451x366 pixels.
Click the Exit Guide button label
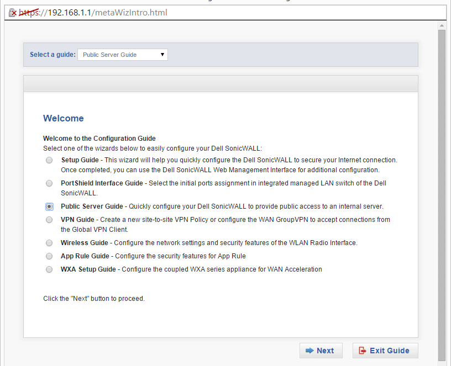pyautogui.click(x=390, y=351)
